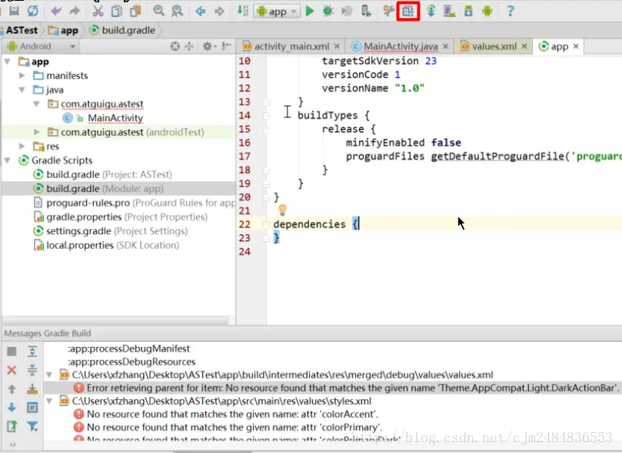The height and width of the screenshot is (453, 622).
Task: Click the build.gradle breadcrumb
Action: coord(122,30)
